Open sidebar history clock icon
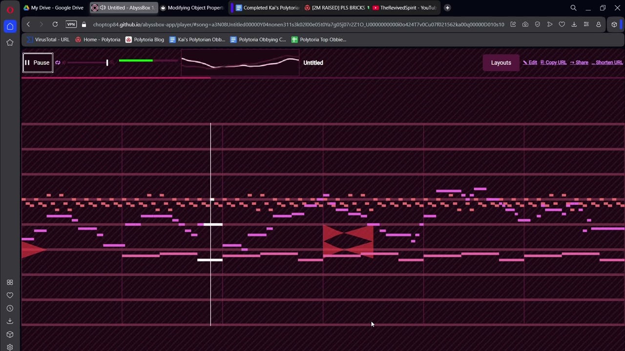Viewport: 625px width, 351px height. pos(10,309)
